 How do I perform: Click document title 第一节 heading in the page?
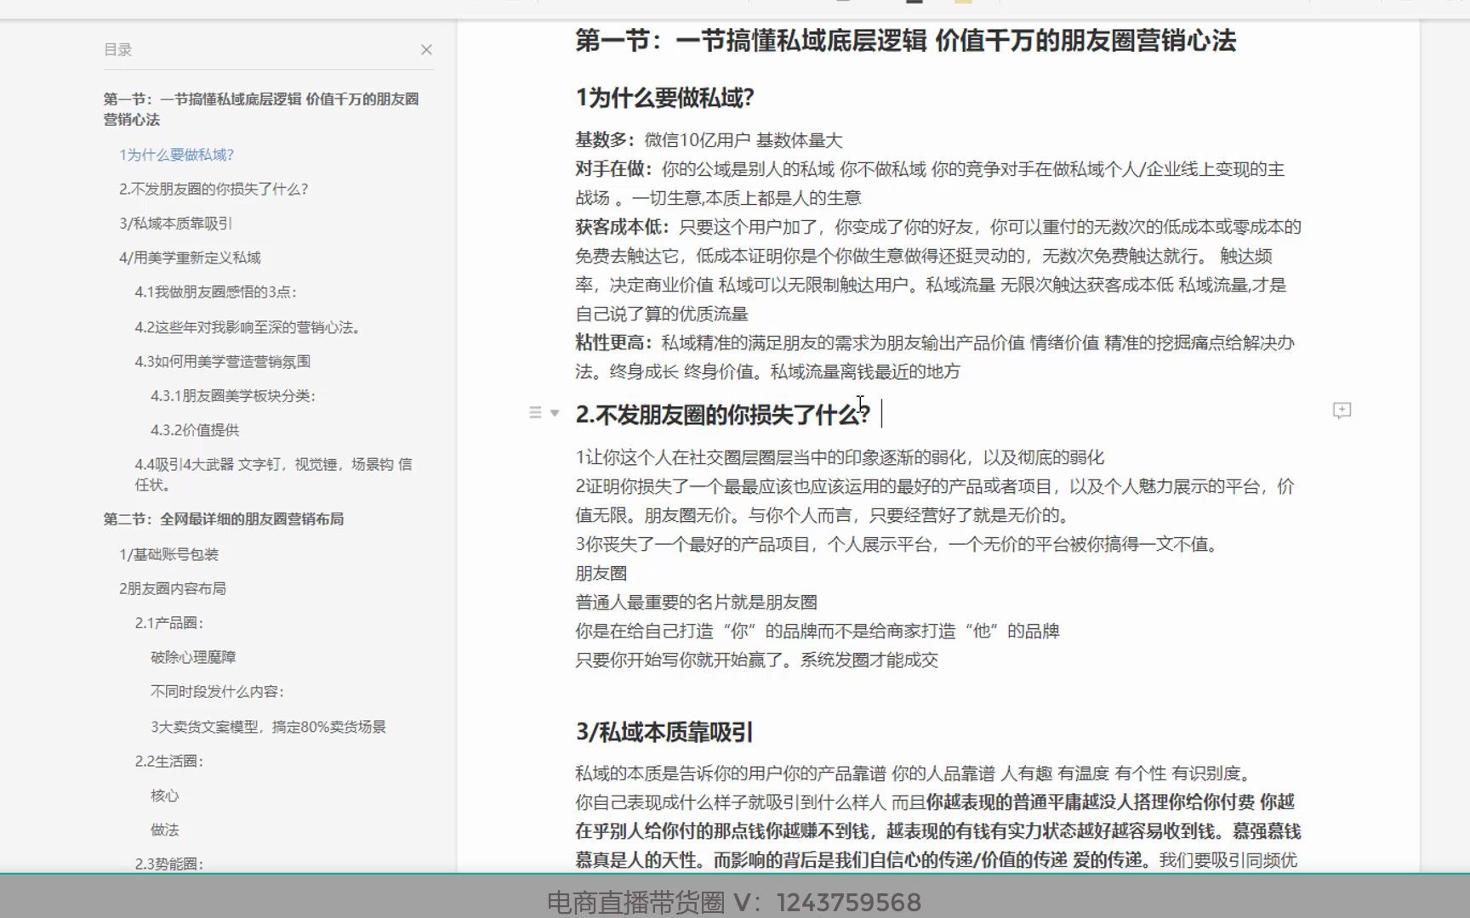tap(905, 41)
